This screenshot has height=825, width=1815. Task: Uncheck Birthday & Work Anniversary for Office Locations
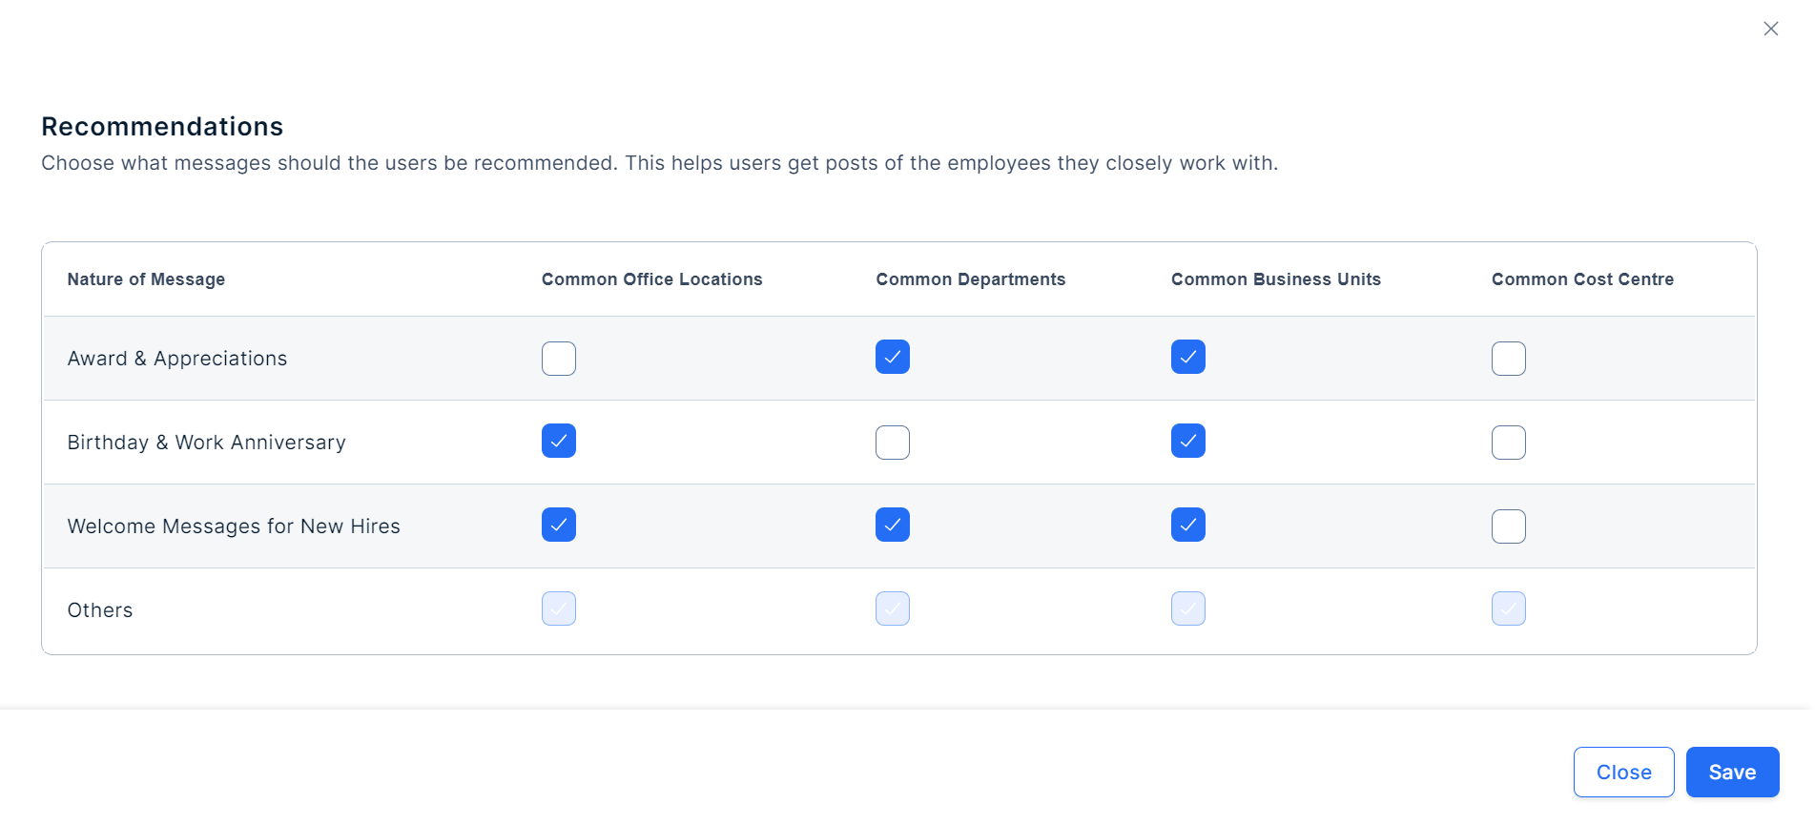coord(559,441)
